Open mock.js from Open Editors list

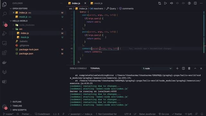pos(23,17)
